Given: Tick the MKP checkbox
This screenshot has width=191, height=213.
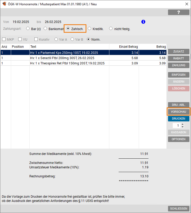Looking at the screenshot, I should (4, 39).
